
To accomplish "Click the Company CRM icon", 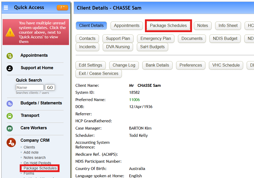I will pos(11,143).
